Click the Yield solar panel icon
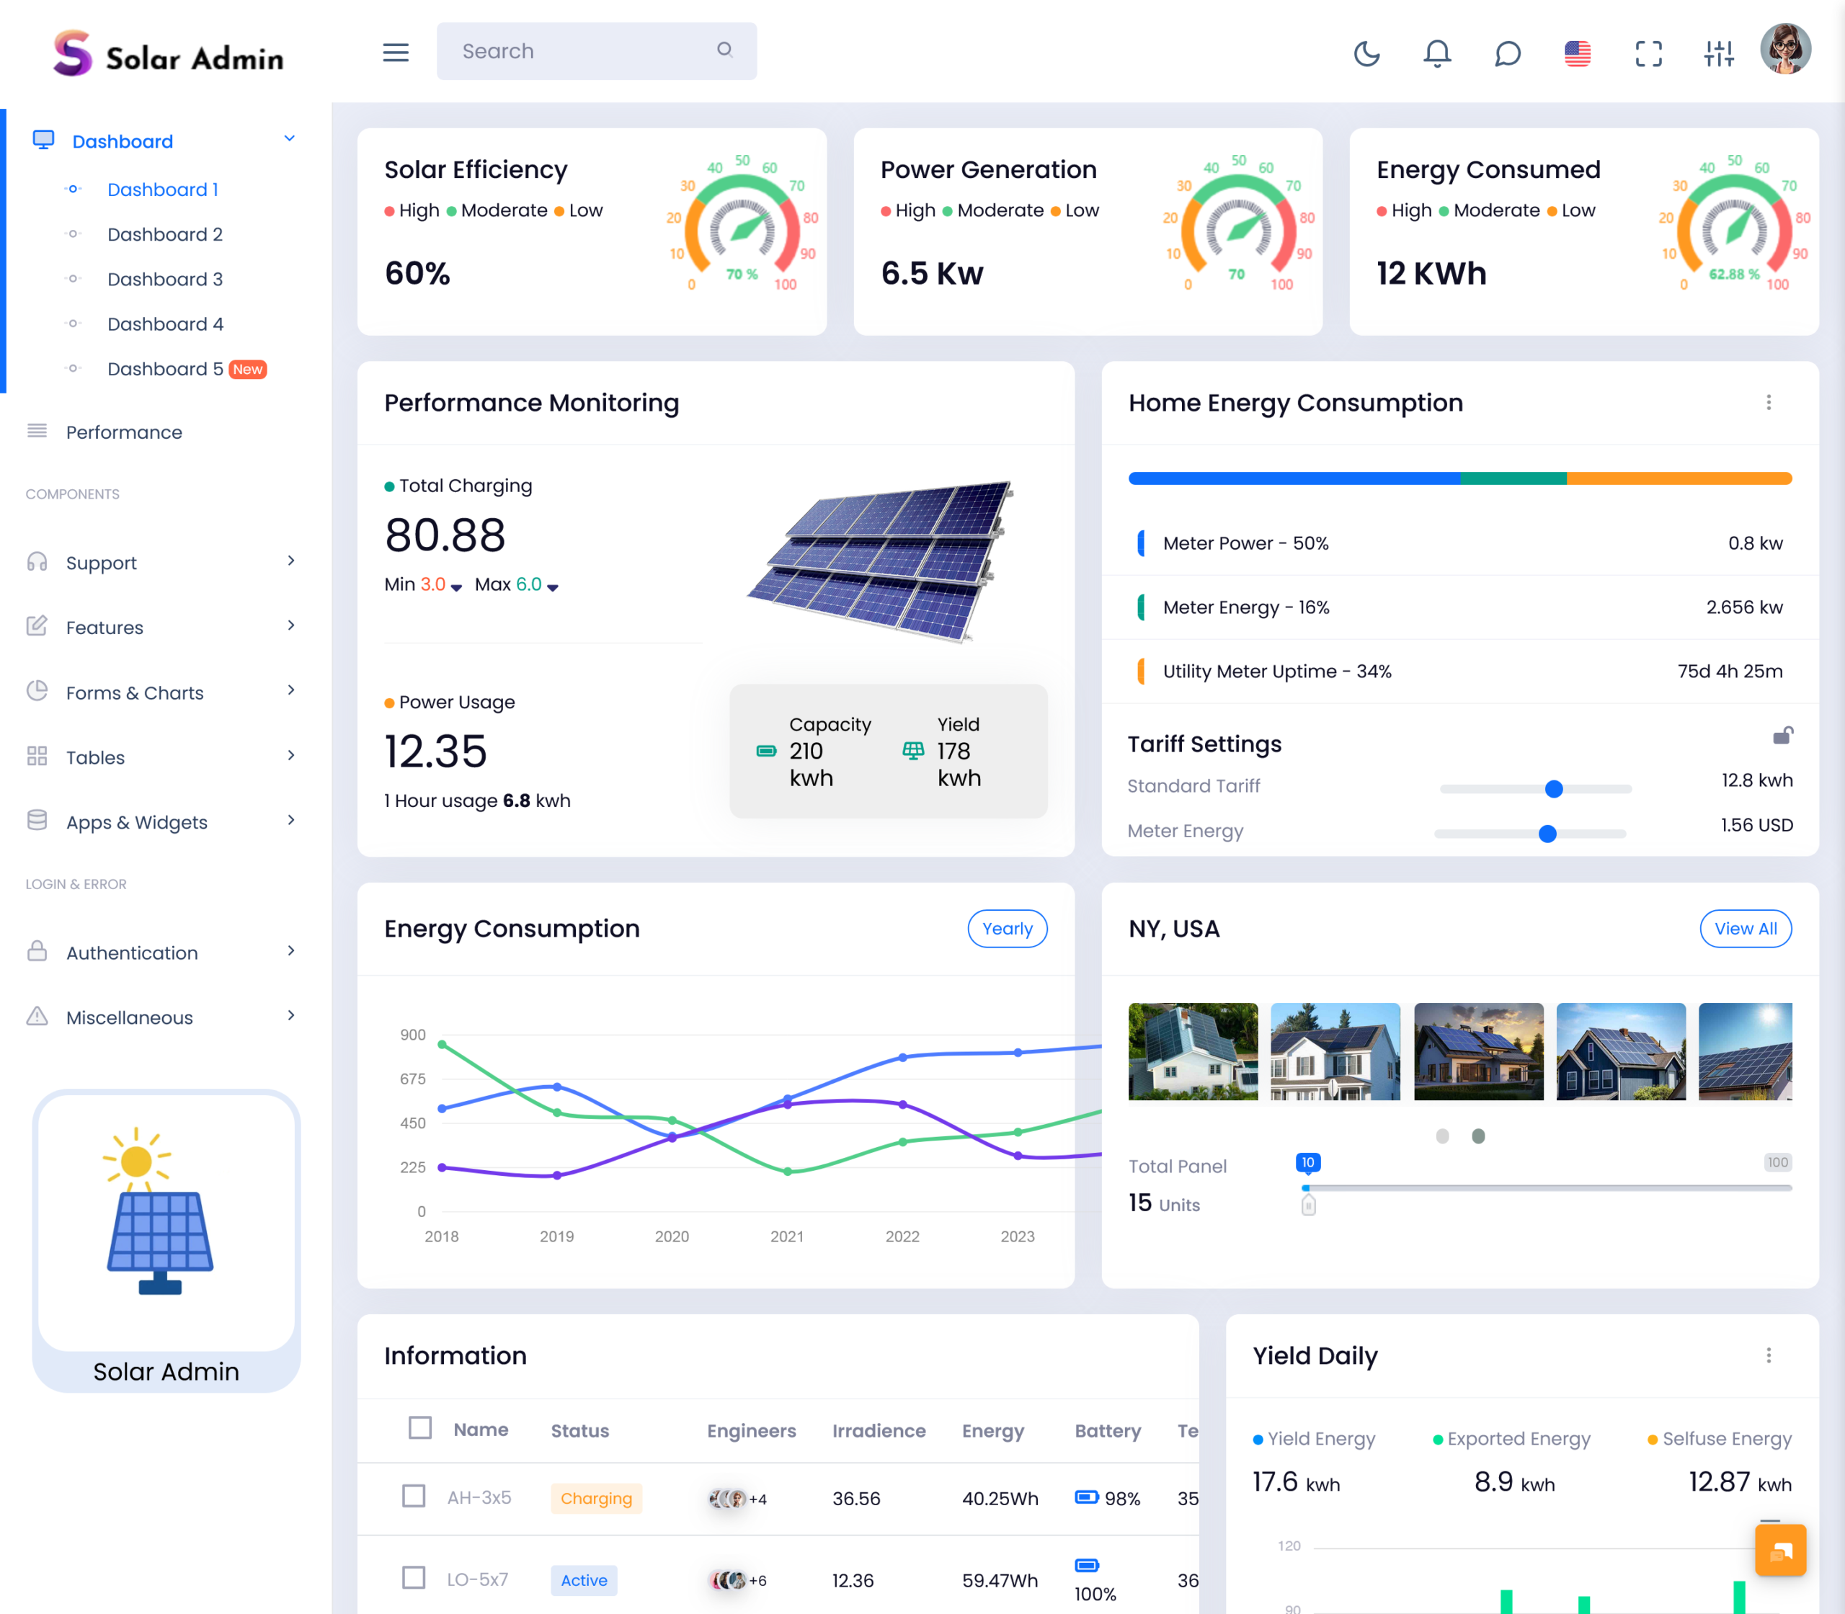1845x1614 pixels. [x=914, y=751]
